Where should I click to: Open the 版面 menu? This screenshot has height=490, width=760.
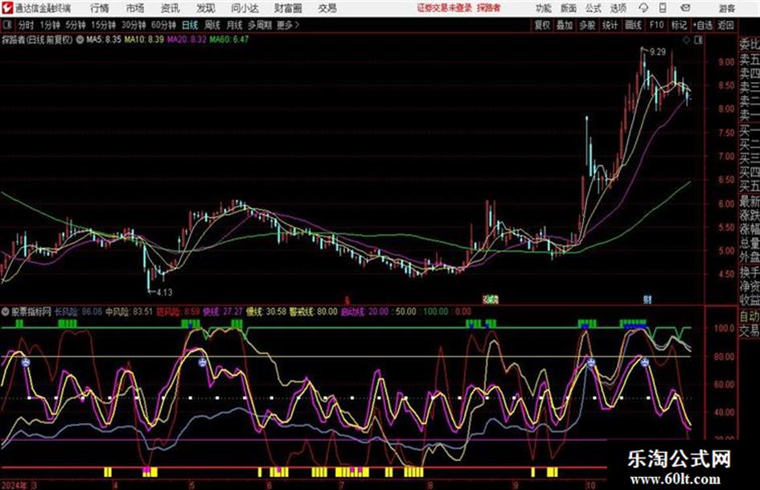tap(568, 8)
